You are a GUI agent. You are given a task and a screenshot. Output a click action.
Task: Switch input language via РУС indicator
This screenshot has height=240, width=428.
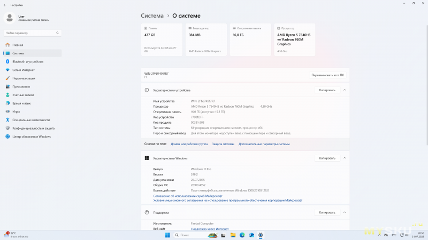394,235
